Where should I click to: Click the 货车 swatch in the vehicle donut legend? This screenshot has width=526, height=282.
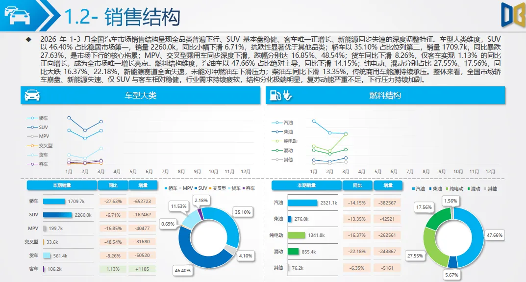pyautogui.click(x=229, y=189)
